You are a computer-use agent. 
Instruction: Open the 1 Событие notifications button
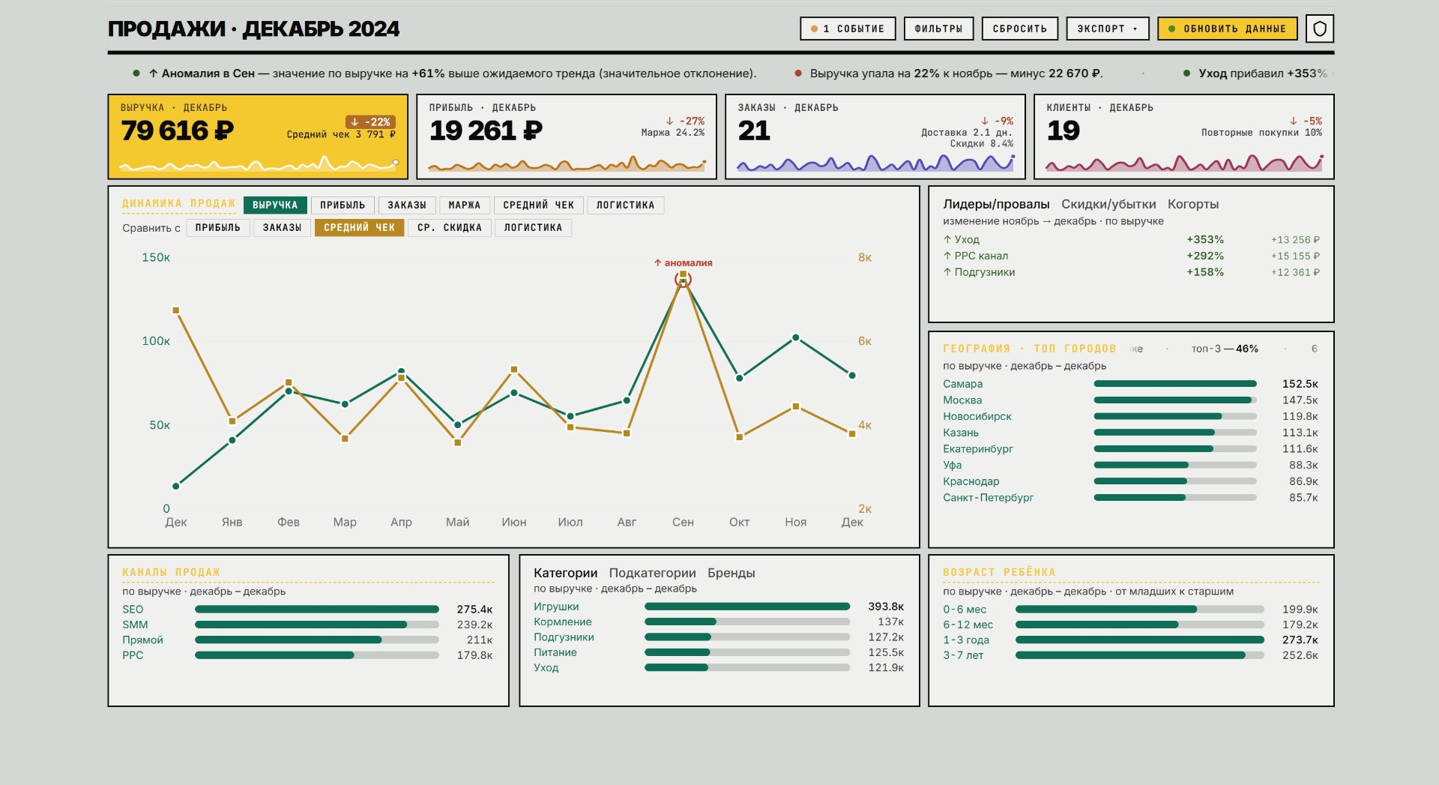point(848,29)
